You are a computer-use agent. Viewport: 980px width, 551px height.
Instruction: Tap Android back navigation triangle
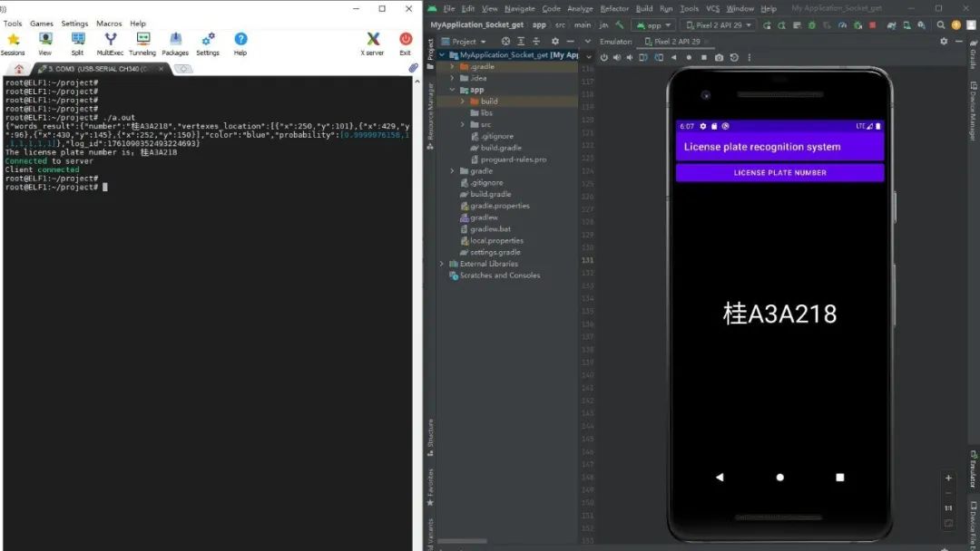(x=720, y=477)
